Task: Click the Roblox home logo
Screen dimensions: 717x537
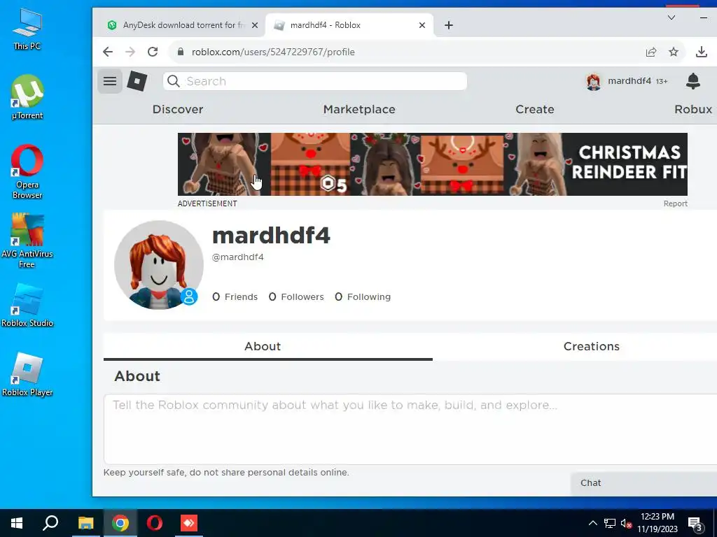Action: [137, 81]
